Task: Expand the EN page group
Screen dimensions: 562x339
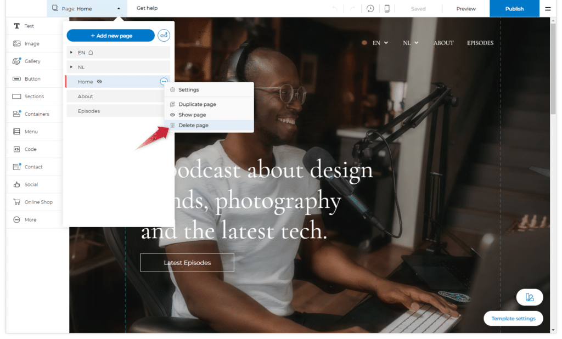Action: coord(71,53)
